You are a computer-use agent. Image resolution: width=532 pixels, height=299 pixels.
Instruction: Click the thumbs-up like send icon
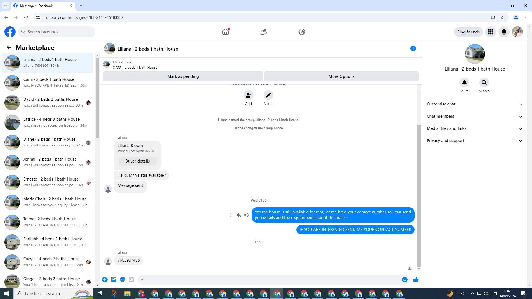coord(416,280)
